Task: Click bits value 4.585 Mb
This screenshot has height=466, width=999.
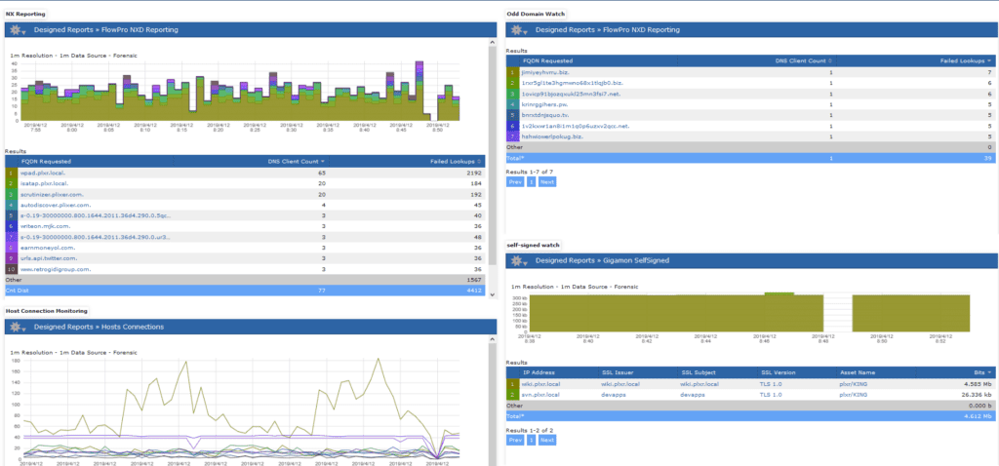Action: pyautogui.click(x=979, y=384)
